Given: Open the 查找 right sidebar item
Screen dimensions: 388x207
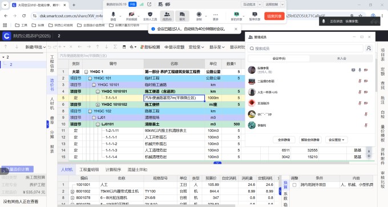Looking at the screenshot, I should pyautogui.click(x=382, y=86).
